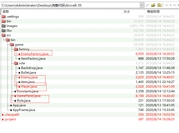Screen dimensions: 179x133
Task: Collapse the bin folder under src
Action: point(8,40)
